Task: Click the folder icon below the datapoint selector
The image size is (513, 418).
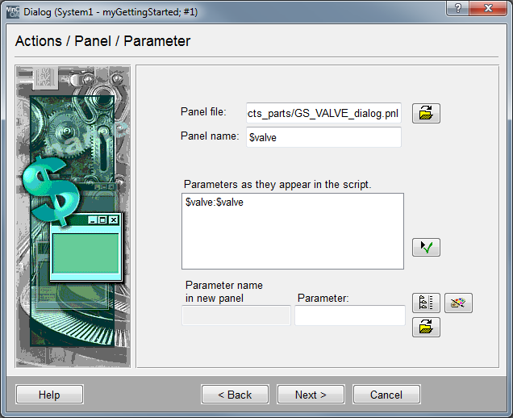Action: point(426,327)
